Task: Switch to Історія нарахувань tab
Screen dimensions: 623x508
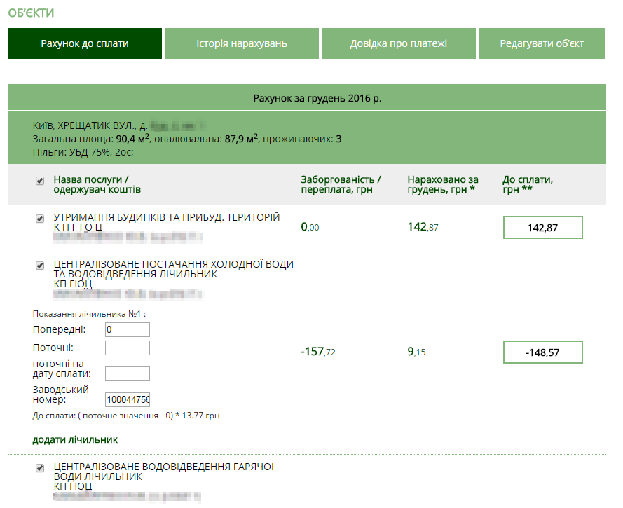Action: point(242,43)
